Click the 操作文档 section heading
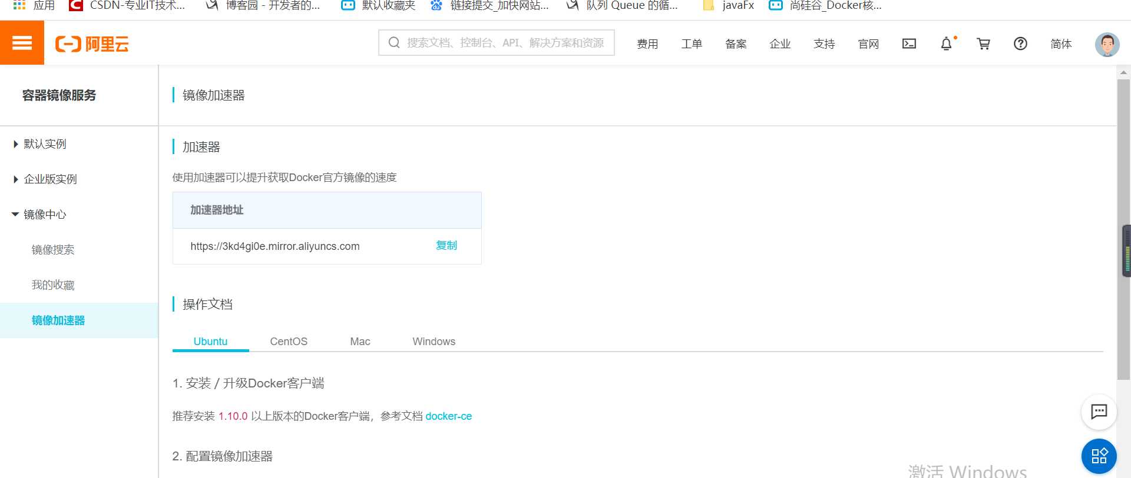The width and height of the screenshot is (1131, 478). [x=207, y=304]
